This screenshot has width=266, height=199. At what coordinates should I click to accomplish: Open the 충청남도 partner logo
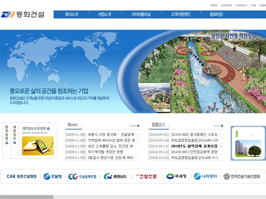pyautogui.click(x=115, y=176)
